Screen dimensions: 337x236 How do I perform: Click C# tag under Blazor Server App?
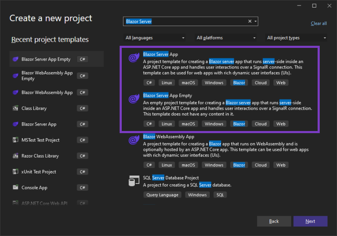coord(149,83)
